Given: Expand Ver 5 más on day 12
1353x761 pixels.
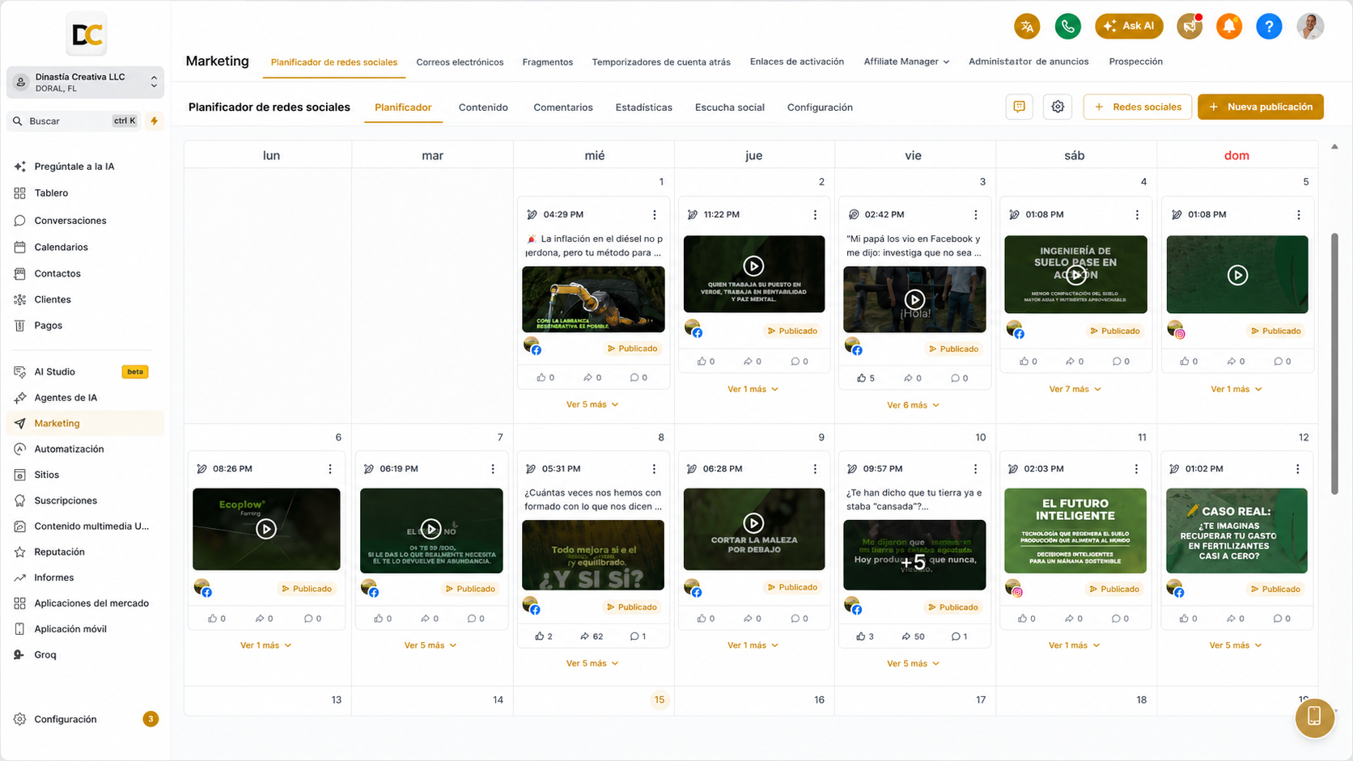Looking at the screenshot, I should click(1236, 645).
